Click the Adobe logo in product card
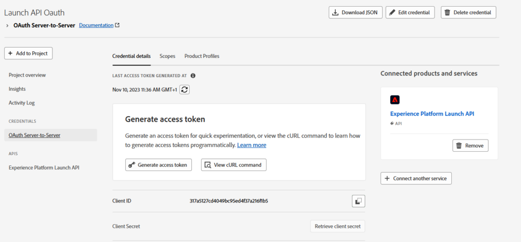The image size is (521, 242). click(395, 100)
